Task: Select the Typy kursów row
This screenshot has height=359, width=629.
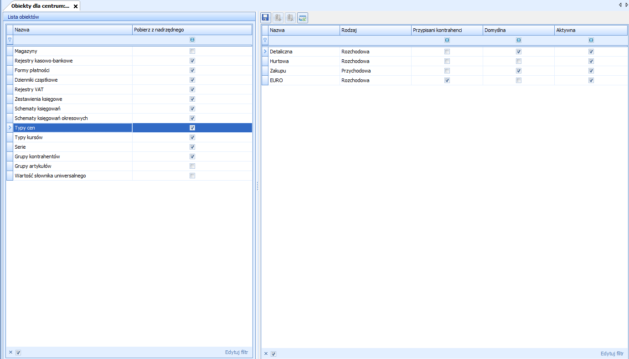Action: (x=129, y=137)
